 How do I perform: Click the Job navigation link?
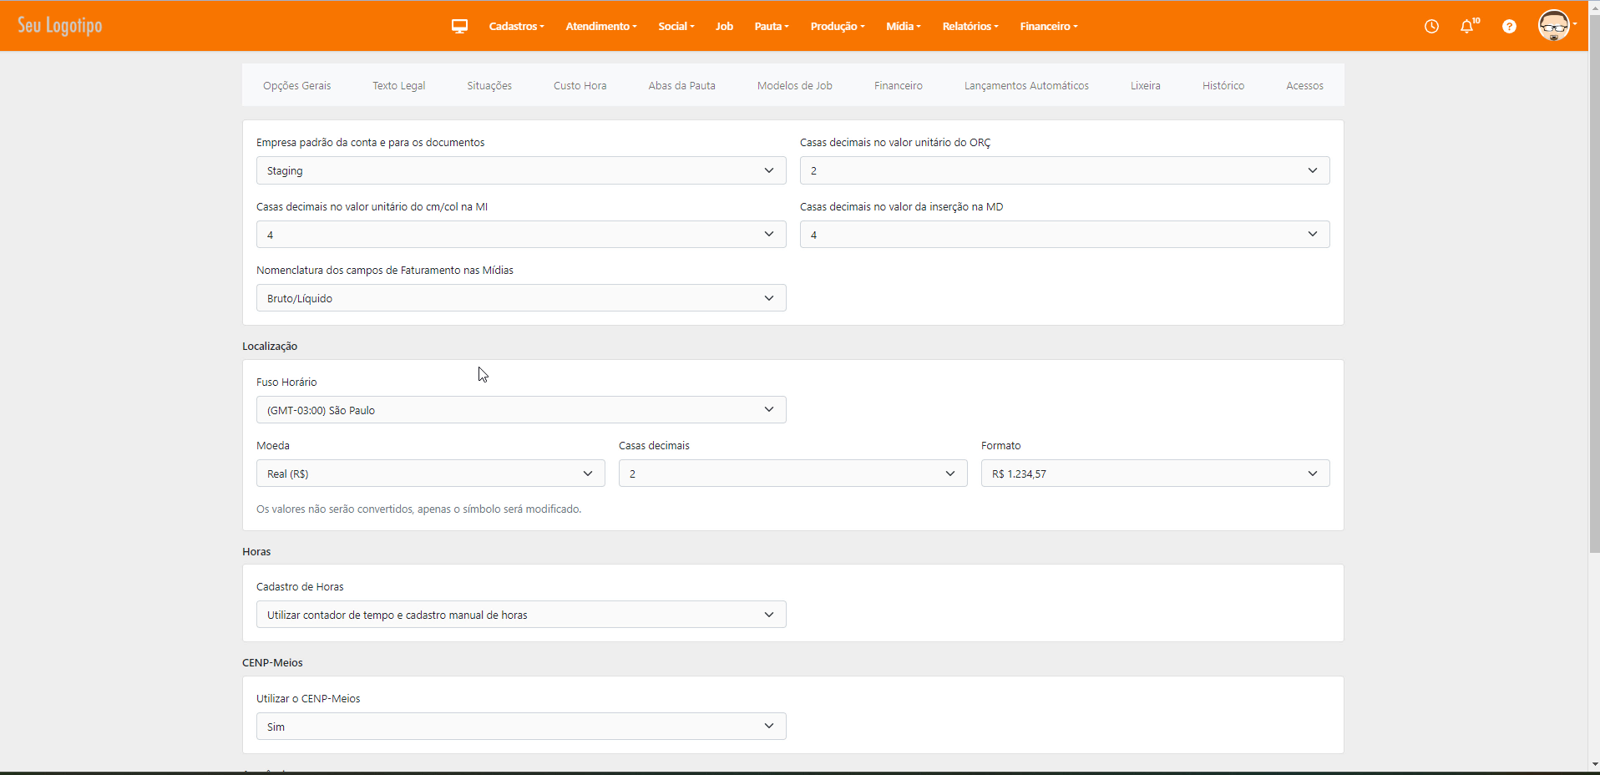pyautogui.click(x=724, y=26)
